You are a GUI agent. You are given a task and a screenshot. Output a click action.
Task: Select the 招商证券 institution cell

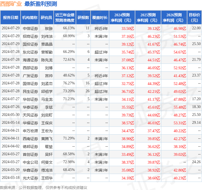(30, 36)
